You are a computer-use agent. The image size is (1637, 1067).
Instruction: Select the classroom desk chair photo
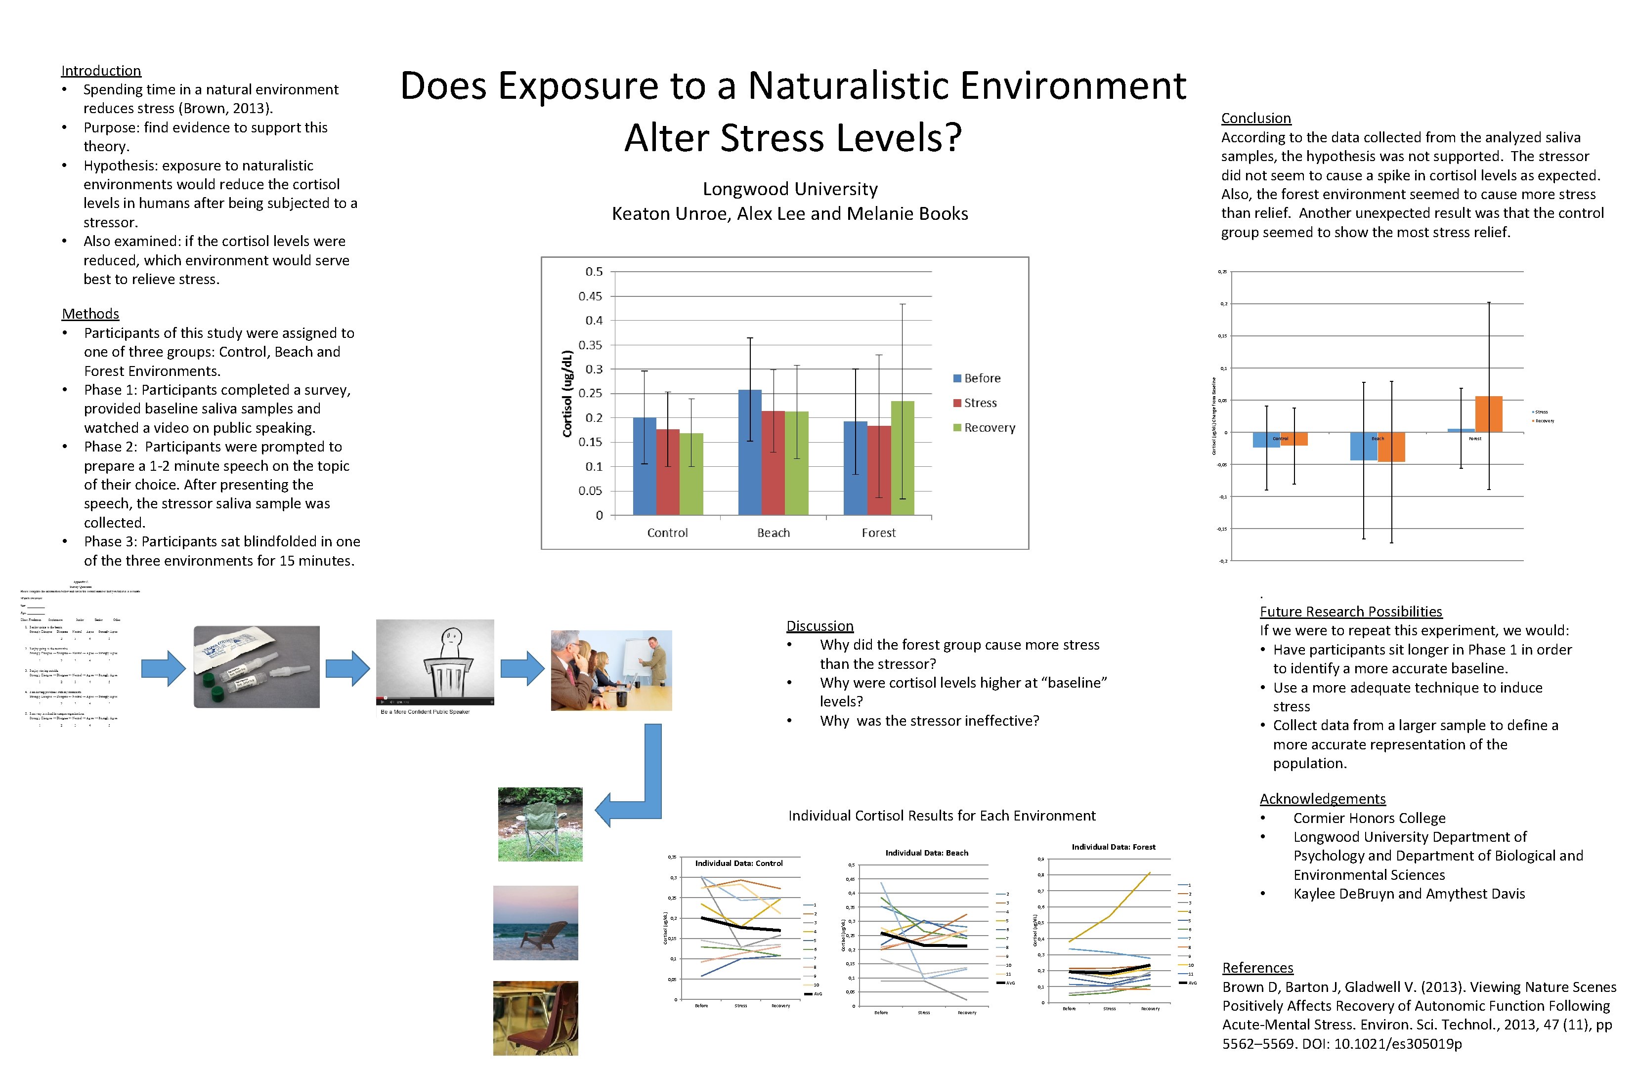(535, 1018)
